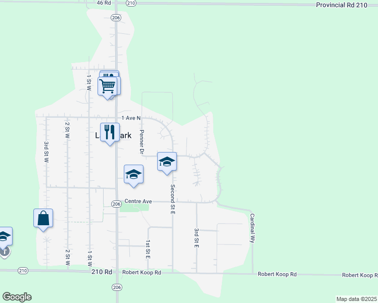The width and height of the screenshot is (378, 303).
Task: Select the Penner Dr street label
Action: [x=142, y=142]
